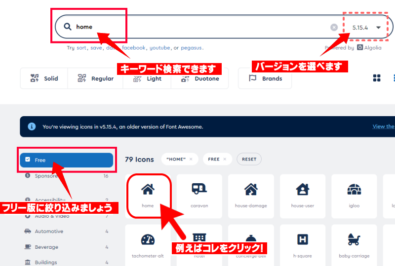Select the Buildings category filter
Screen dimensions: 395x266
click(x=67, y=262)
